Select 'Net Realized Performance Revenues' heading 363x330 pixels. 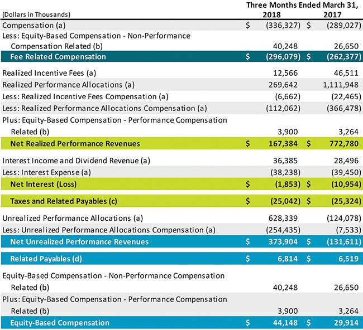[75, 144]
